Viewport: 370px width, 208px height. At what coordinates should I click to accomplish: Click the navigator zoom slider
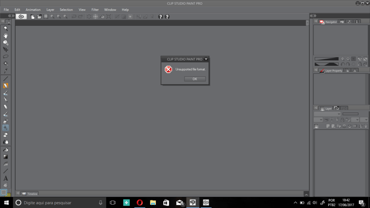(326, 59)
